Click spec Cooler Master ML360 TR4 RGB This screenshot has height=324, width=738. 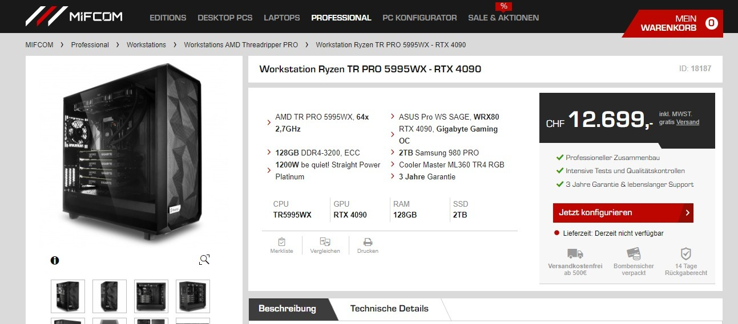point(451,165)
